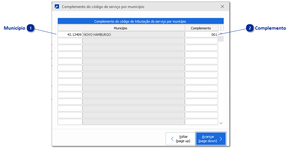Select the Município column header

(x=121, y=28)
